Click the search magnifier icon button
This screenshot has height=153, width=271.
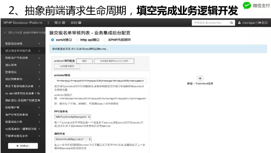231,23
